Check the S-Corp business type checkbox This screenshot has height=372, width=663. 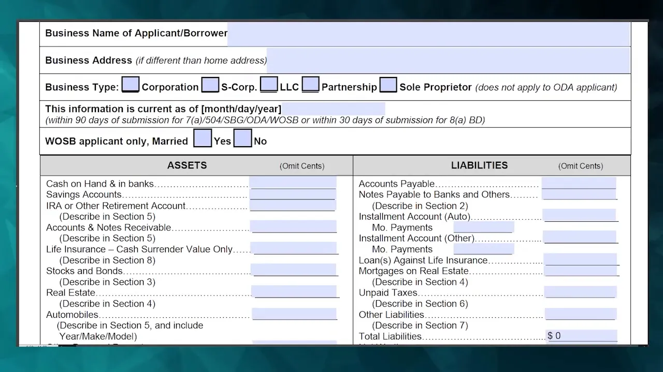[x=210, y=84]
